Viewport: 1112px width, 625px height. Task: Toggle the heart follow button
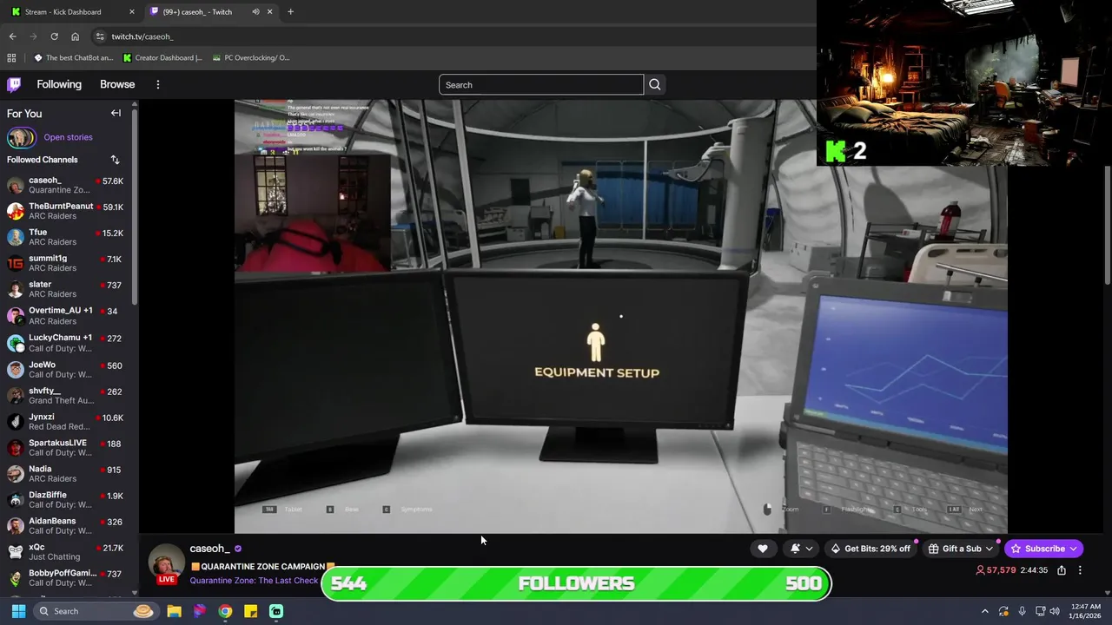tap(763, 549)
